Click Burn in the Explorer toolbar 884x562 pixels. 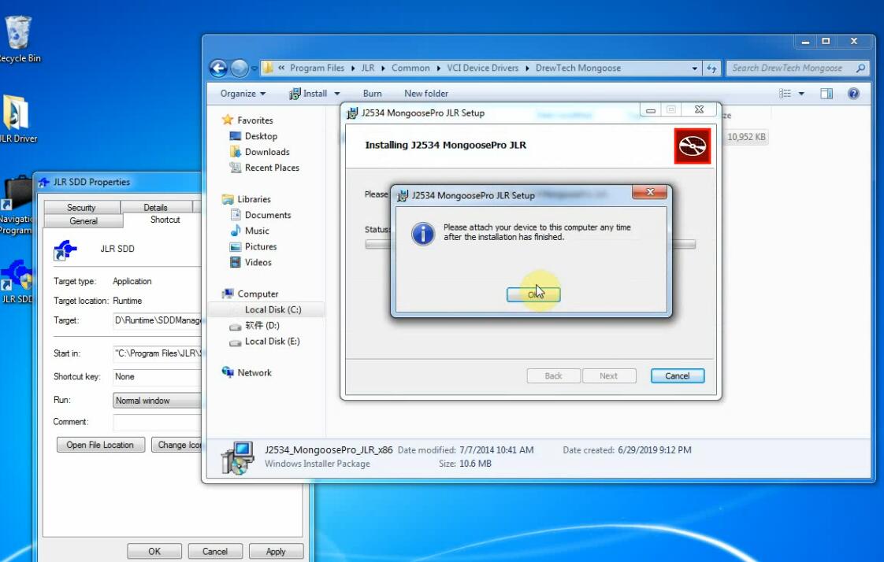372,94
